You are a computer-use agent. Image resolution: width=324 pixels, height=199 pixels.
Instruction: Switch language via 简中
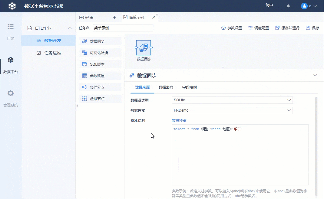pos(269,5)
